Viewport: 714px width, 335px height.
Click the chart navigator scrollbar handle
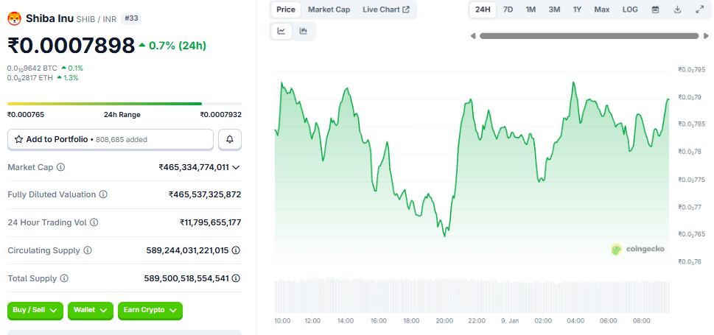point(589,36)
